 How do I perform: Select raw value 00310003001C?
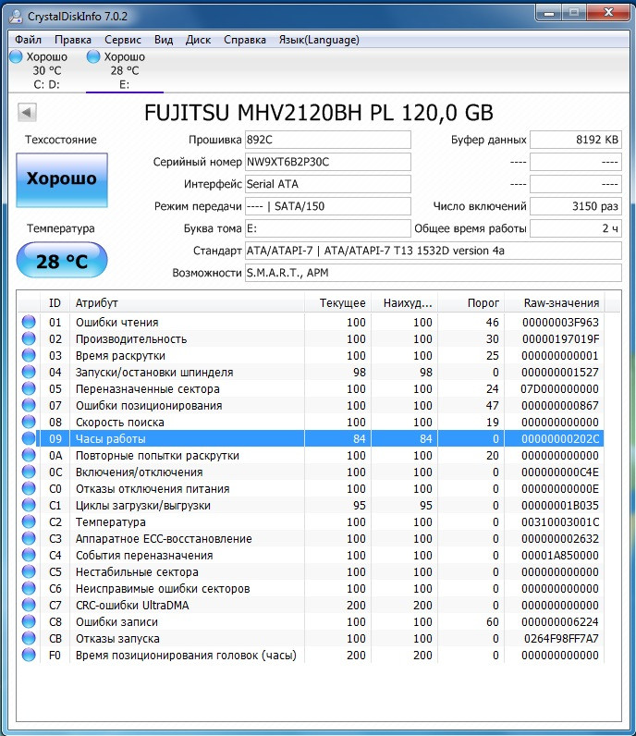tap(560, 522)
